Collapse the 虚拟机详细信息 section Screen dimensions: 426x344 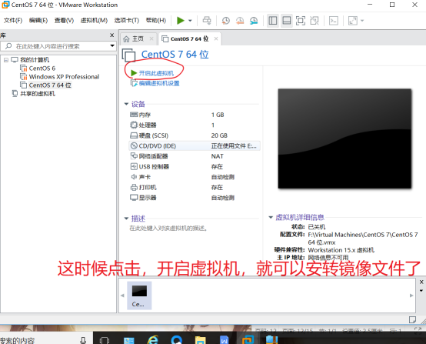271,217
